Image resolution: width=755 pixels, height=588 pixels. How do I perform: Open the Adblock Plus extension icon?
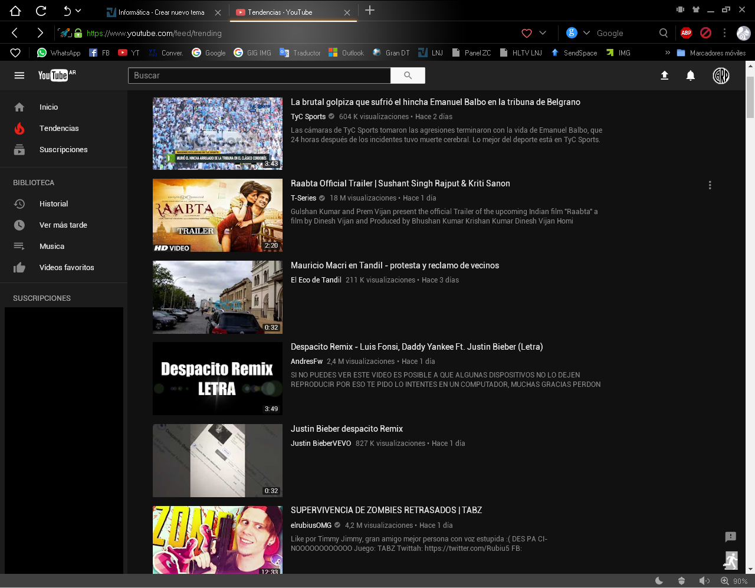(686, 33)
